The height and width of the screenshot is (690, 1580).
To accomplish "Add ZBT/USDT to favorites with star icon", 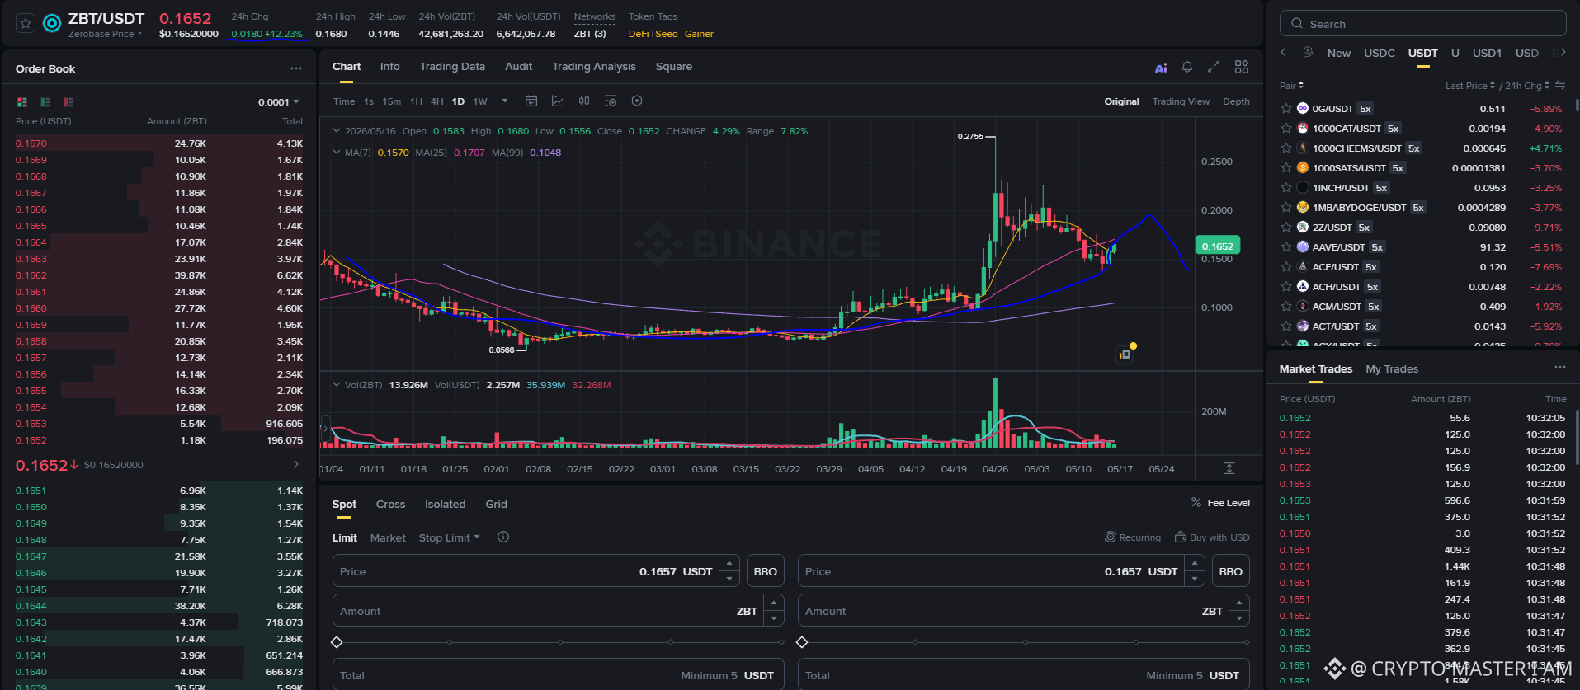I will [x=26, y=24].
